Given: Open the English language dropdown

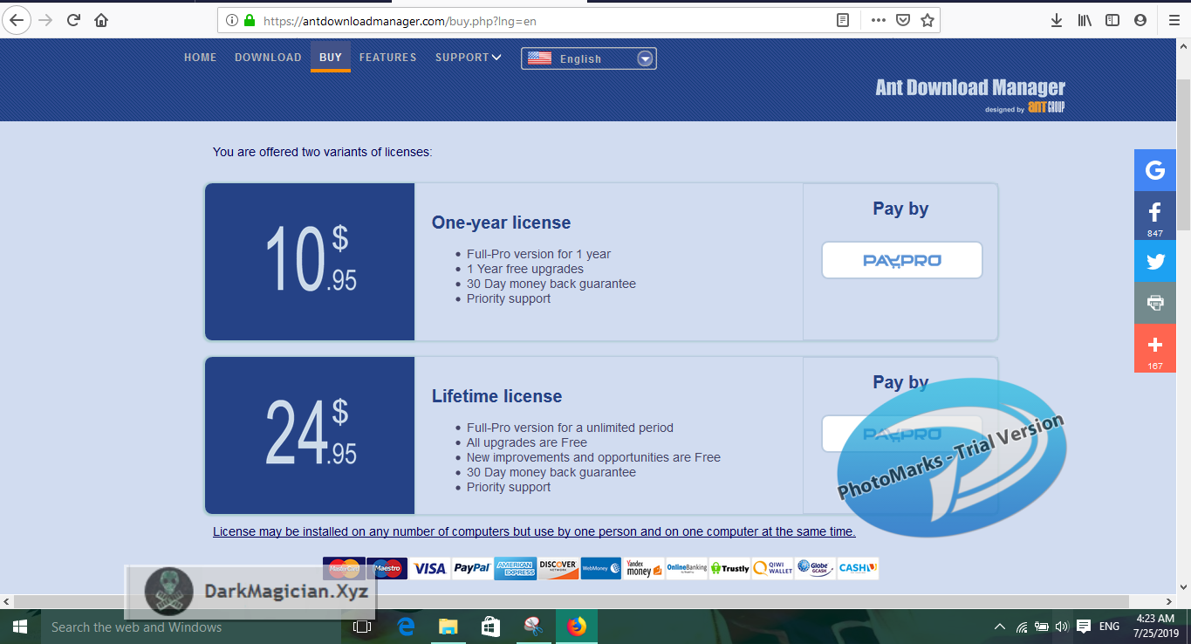Looking at the screenshot, I should point(589,58).
